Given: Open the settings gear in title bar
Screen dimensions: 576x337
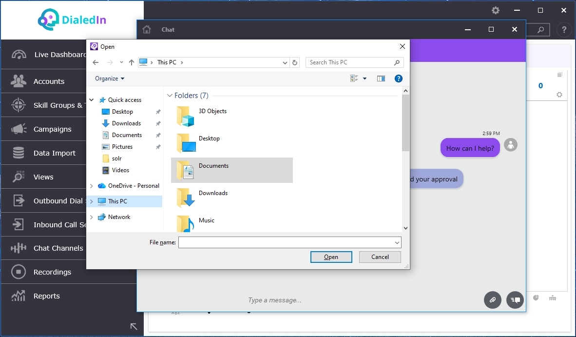Looking at the screenshot, I should [496, 10].
